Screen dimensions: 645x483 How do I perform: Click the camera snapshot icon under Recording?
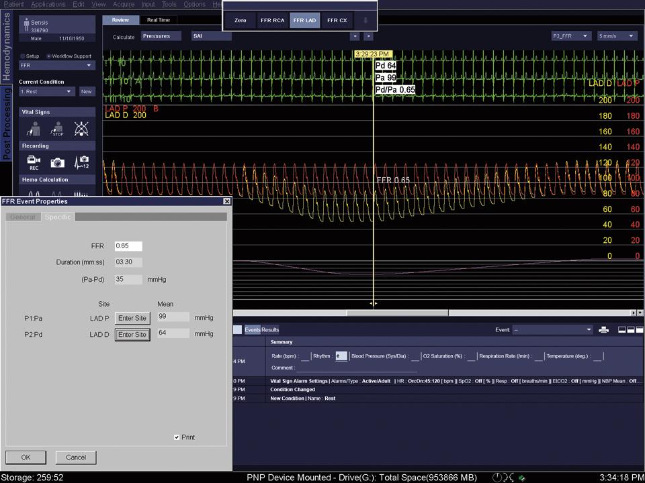point(58,162)
